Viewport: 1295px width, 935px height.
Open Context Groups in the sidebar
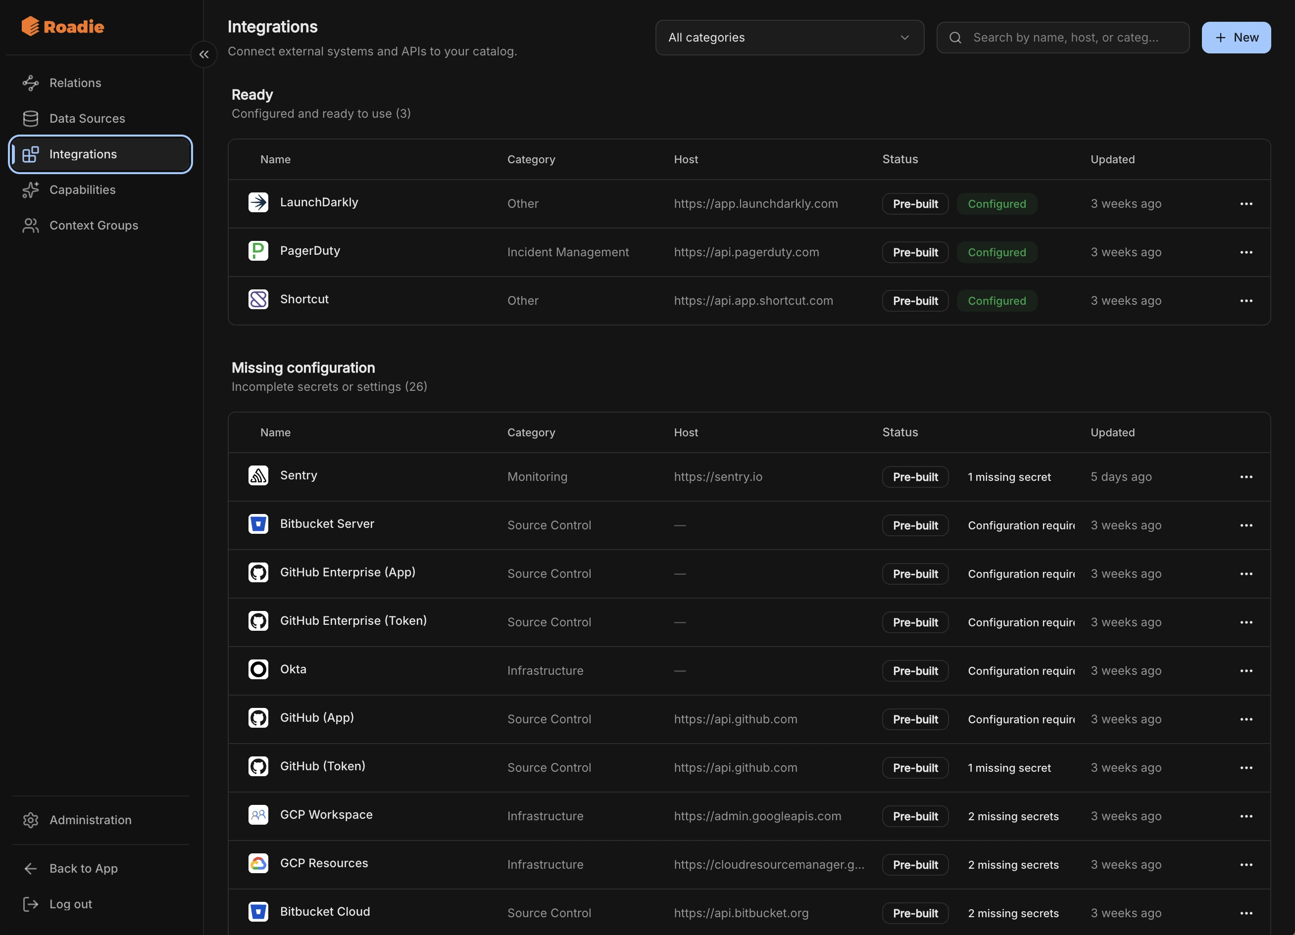point(100,225)
